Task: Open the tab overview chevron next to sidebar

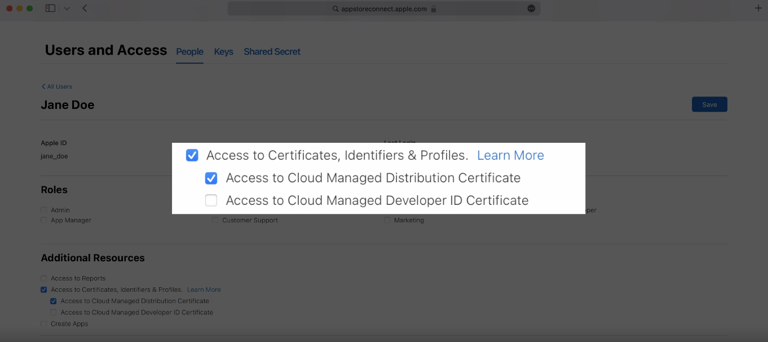Action: (x=67, y=8)
